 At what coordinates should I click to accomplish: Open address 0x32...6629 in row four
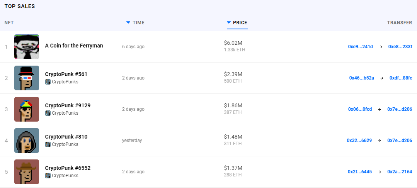pyautogui.click(x=359, y=141)
